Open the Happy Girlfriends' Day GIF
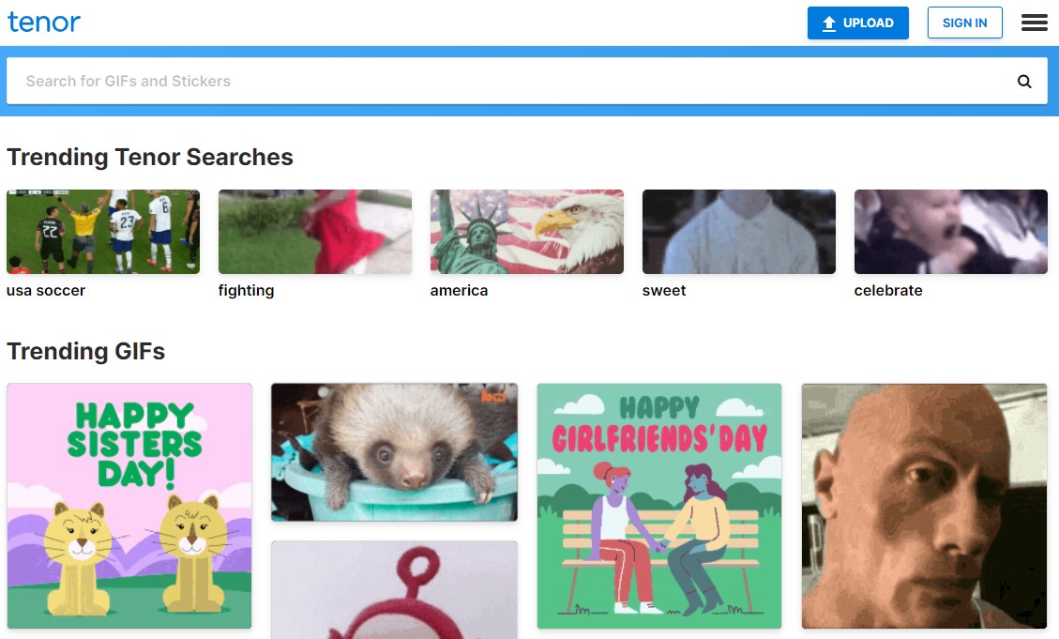The height and width of the screenshot is (639, 1059). tap(659, 506)
